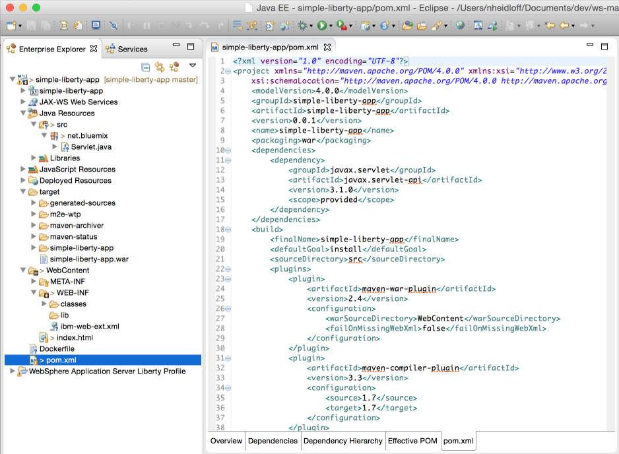
Task: Collapse the target folder node
Action: tap(23, 192)
